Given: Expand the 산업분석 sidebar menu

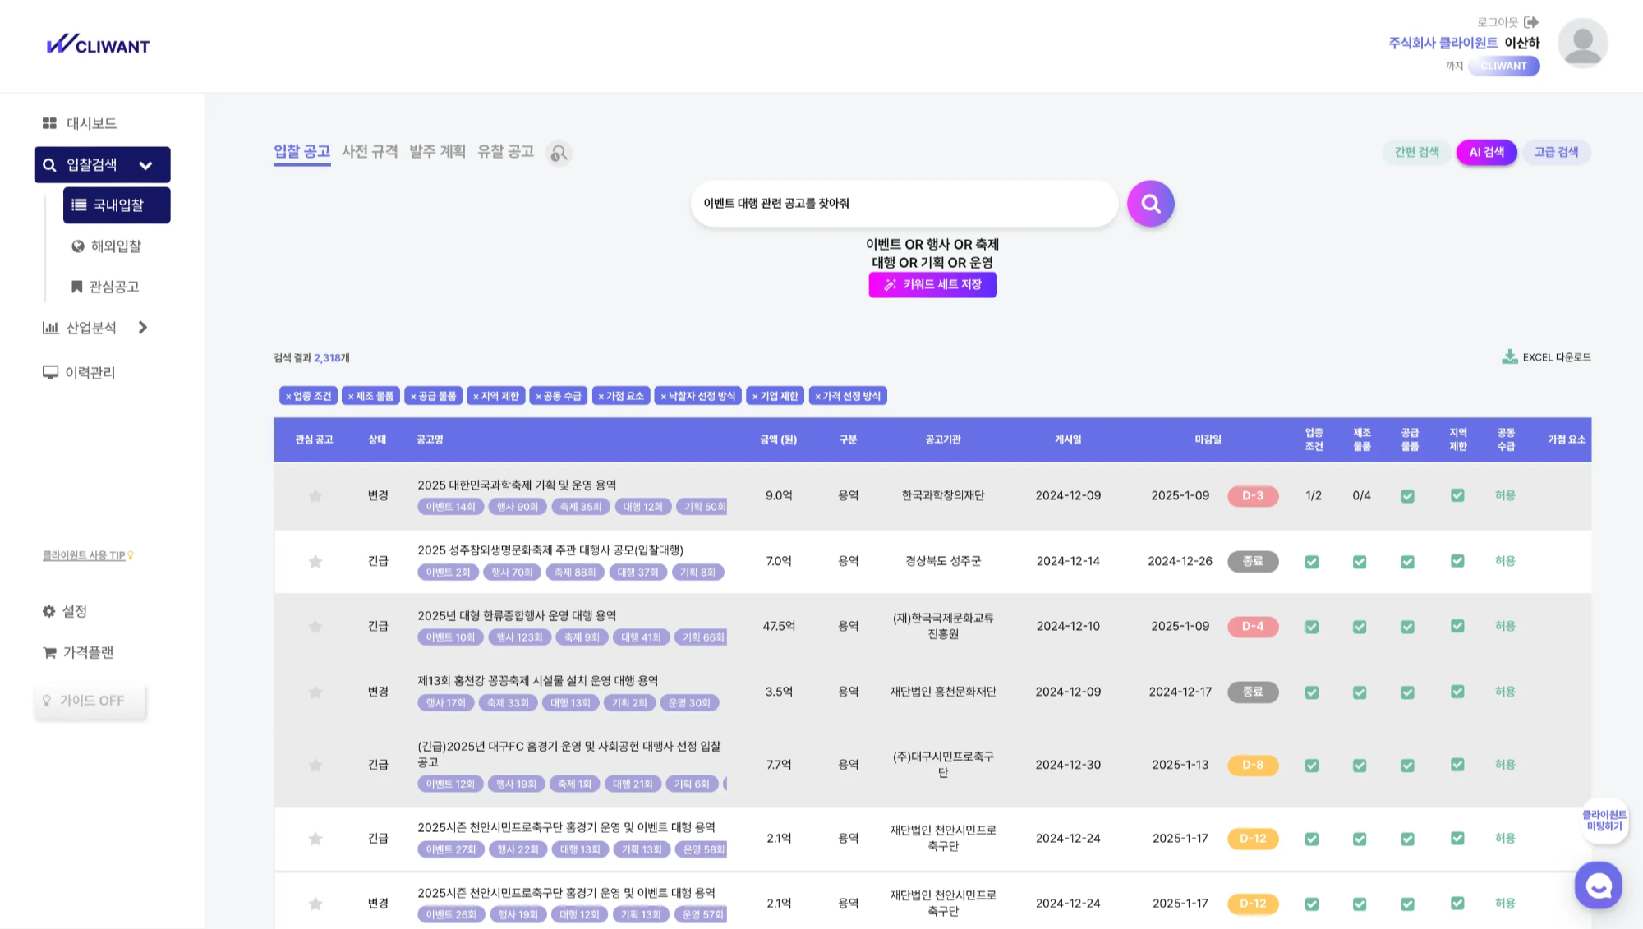Looking at the screenshot, I should (x=143, y=328).
